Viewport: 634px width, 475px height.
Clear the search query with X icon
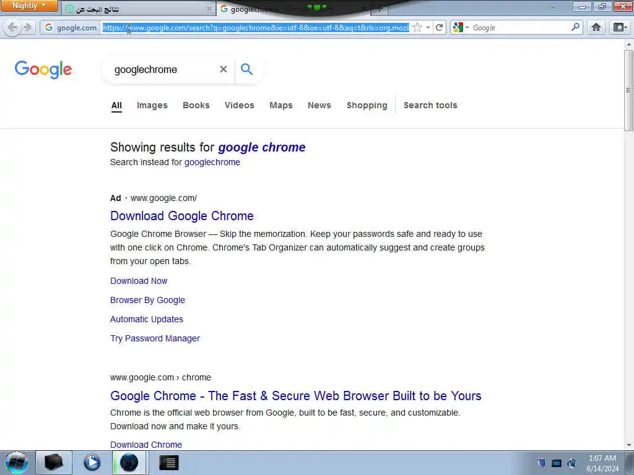(223, 69)
